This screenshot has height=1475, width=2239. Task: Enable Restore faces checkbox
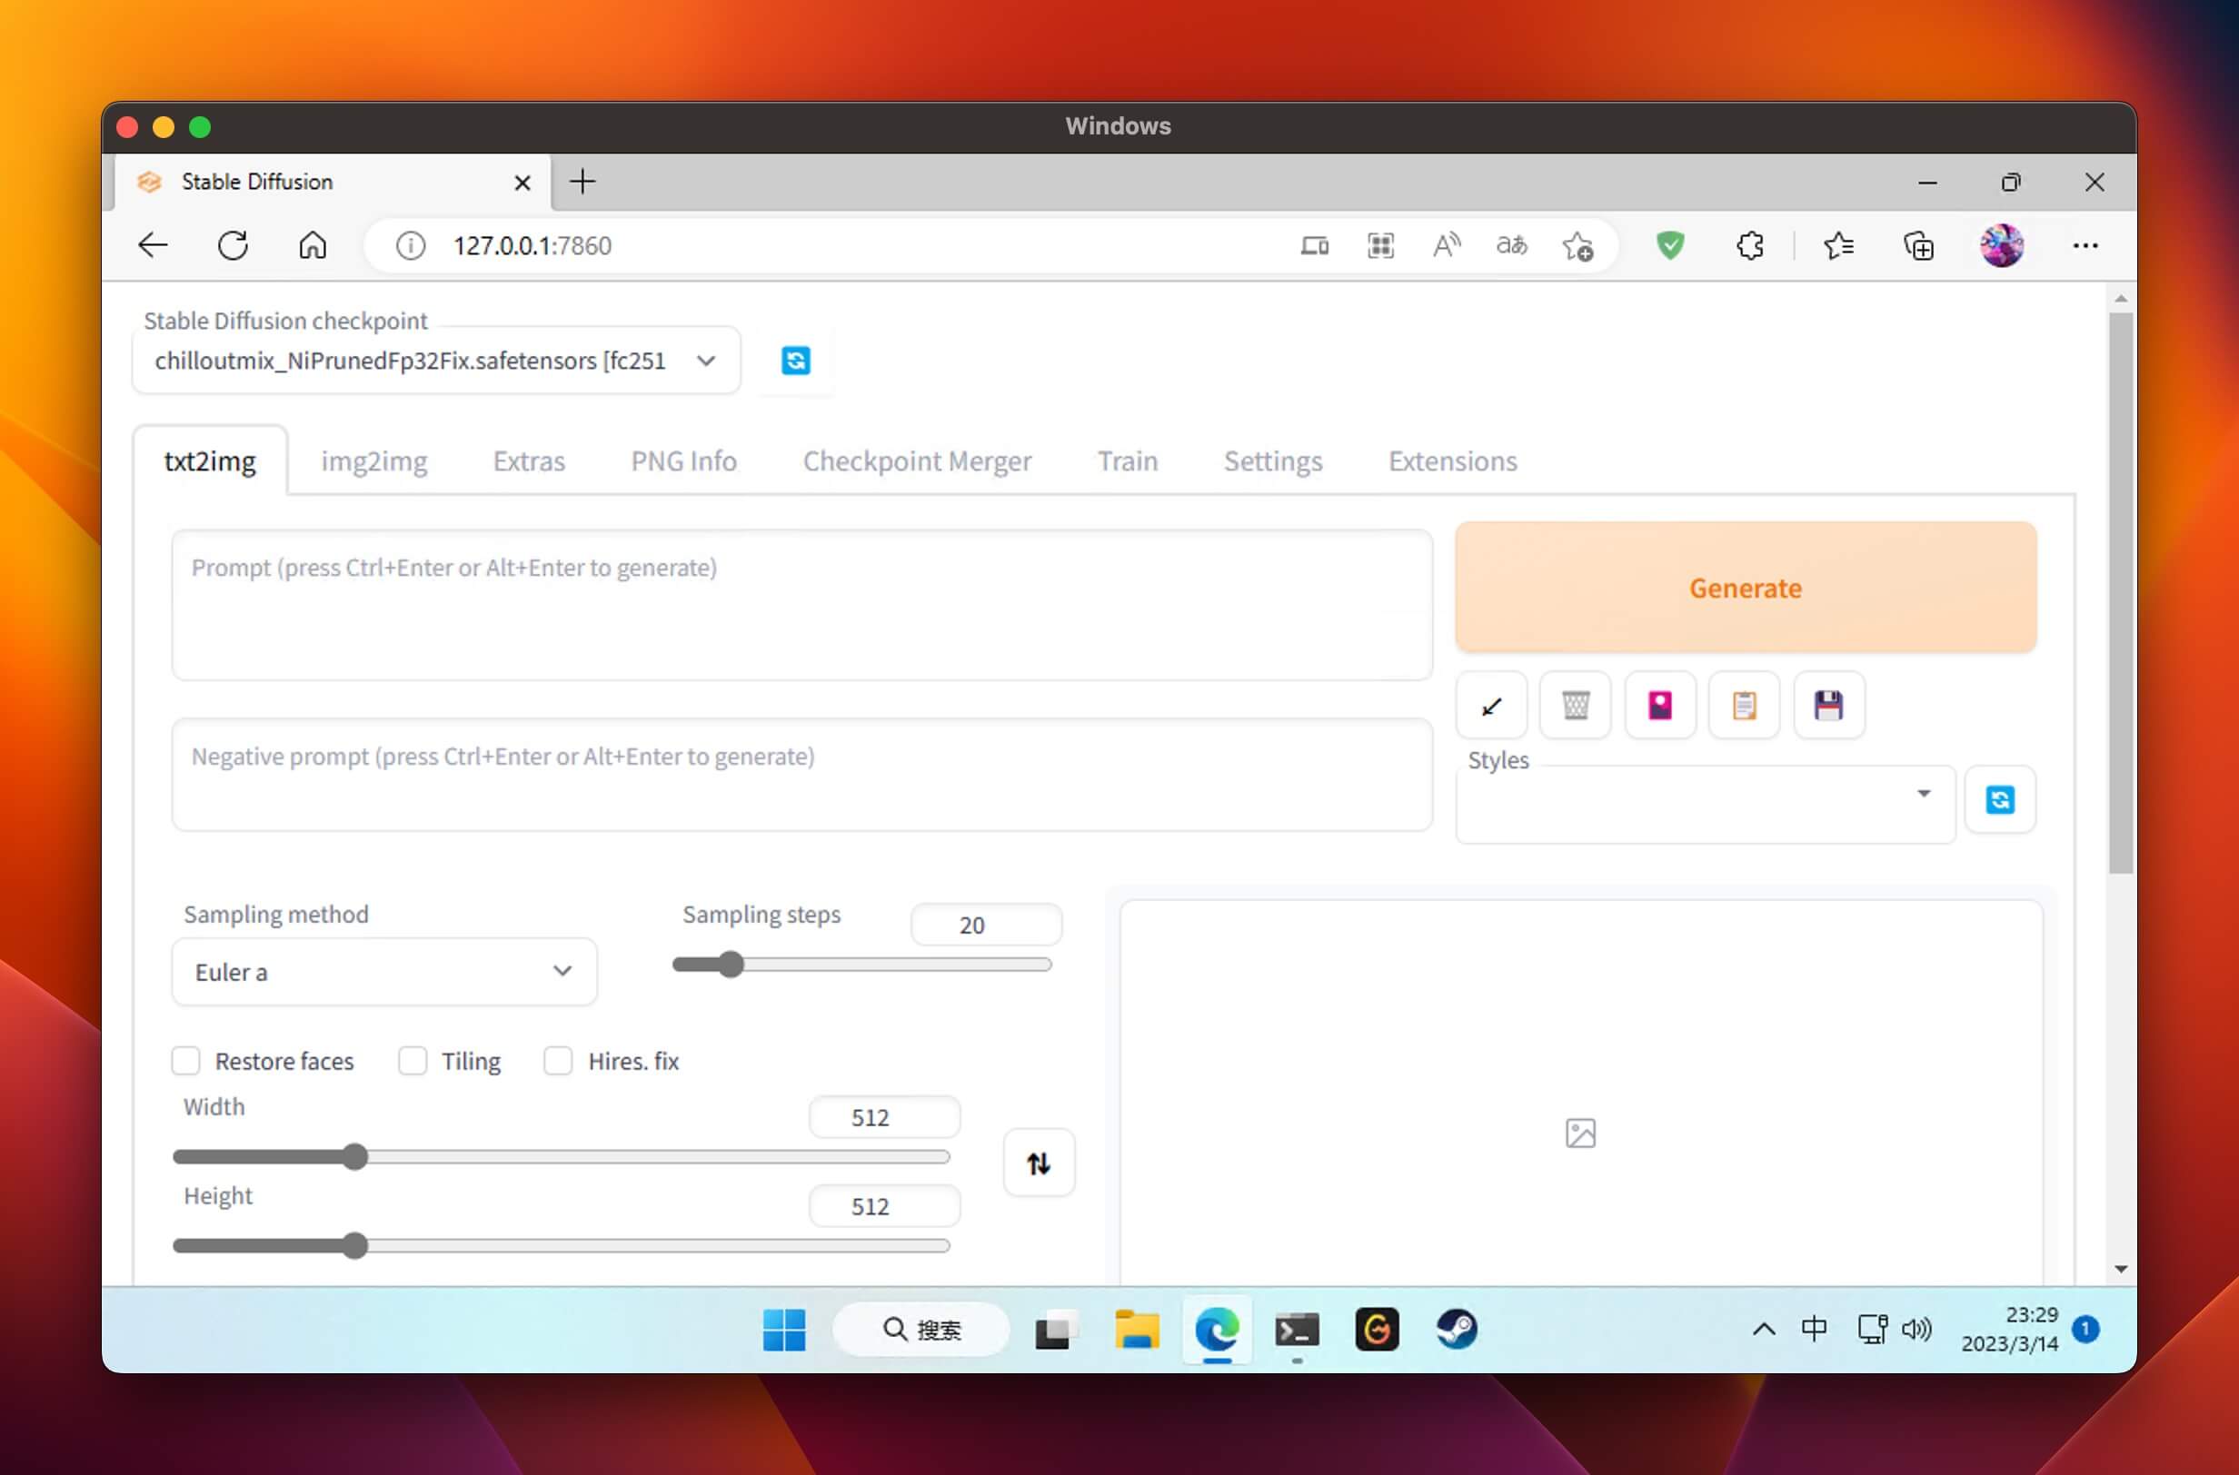point(185,1061)
